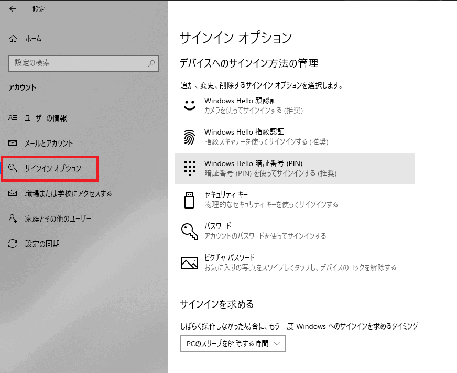The height and width of the screenshot is (373, 457).
Task: Expand Windows Hello 顔認証 option
Action: [x=295, y=105]
